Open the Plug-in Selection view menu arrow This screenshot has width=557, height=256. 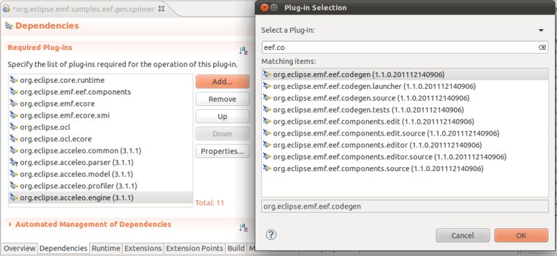click(x=541, y=31)
